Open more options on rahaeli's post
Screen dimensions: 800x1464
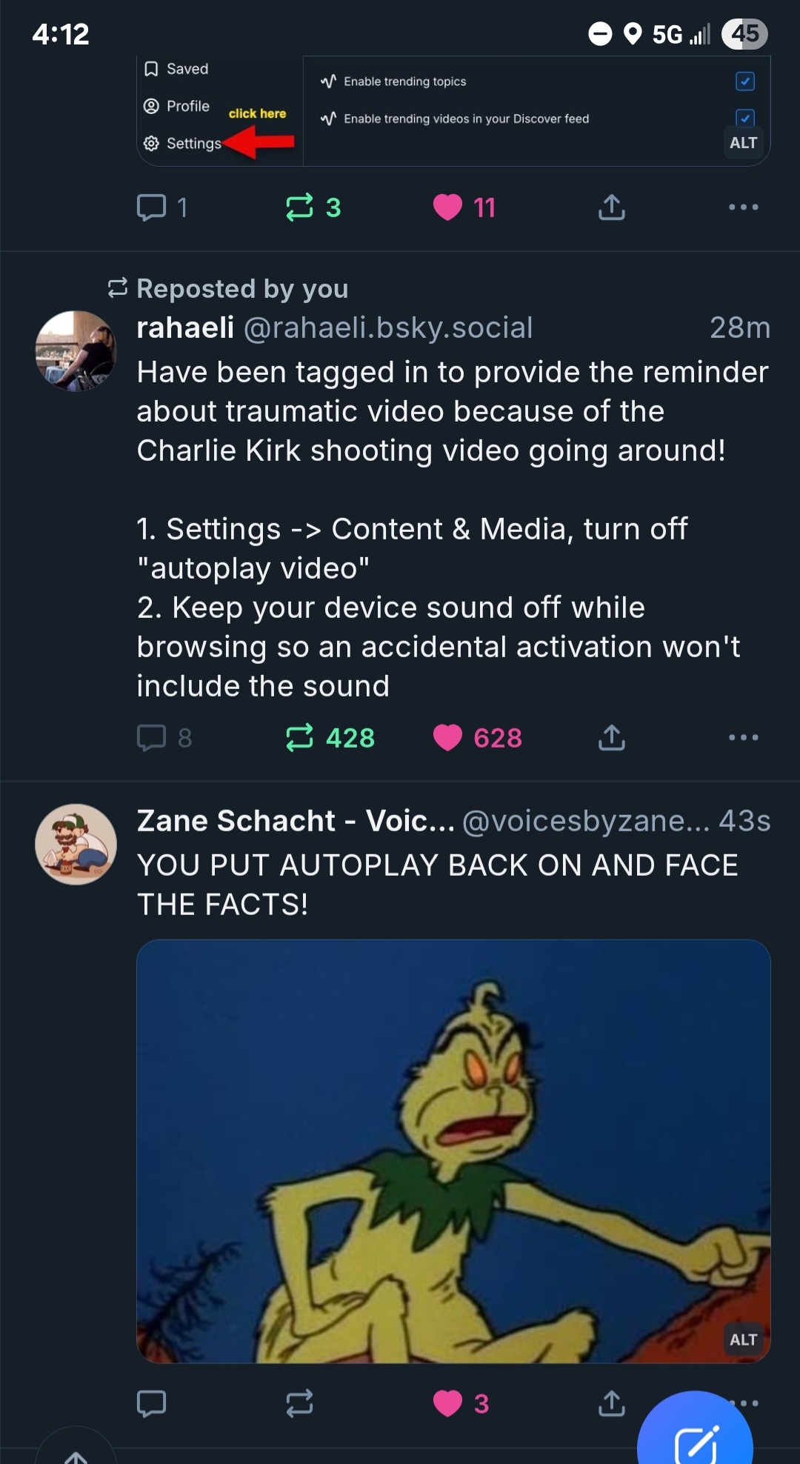coord(743,738)
